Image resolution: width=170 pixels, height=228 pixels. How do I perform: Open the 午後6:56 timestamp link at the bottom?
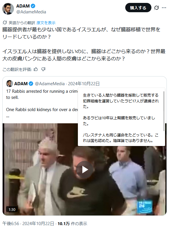(11, 223)
